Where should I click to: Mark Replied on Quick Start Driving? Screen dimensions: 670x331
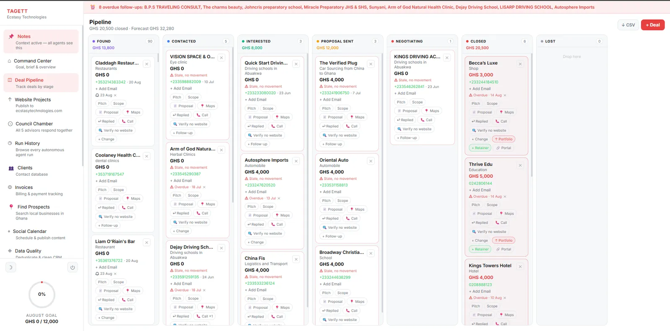pyautogui.click(x=255, y=126)
